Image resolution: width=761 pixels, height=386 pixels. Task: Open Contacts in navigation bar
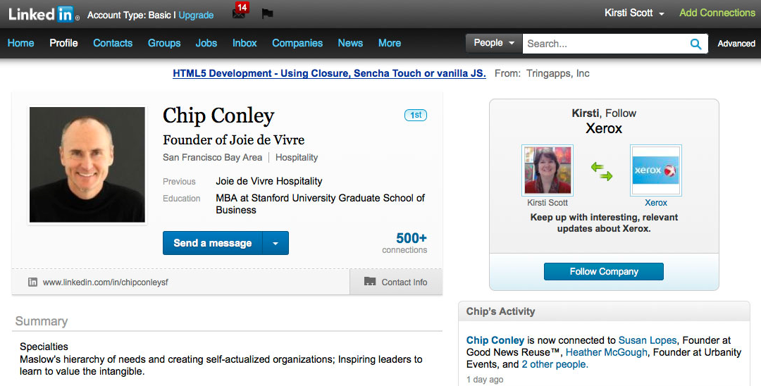[x=113, y=43]
